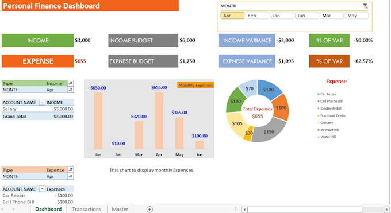
Task: Click the INCOME BUDGET gray box
Action: tap(143, 40)
